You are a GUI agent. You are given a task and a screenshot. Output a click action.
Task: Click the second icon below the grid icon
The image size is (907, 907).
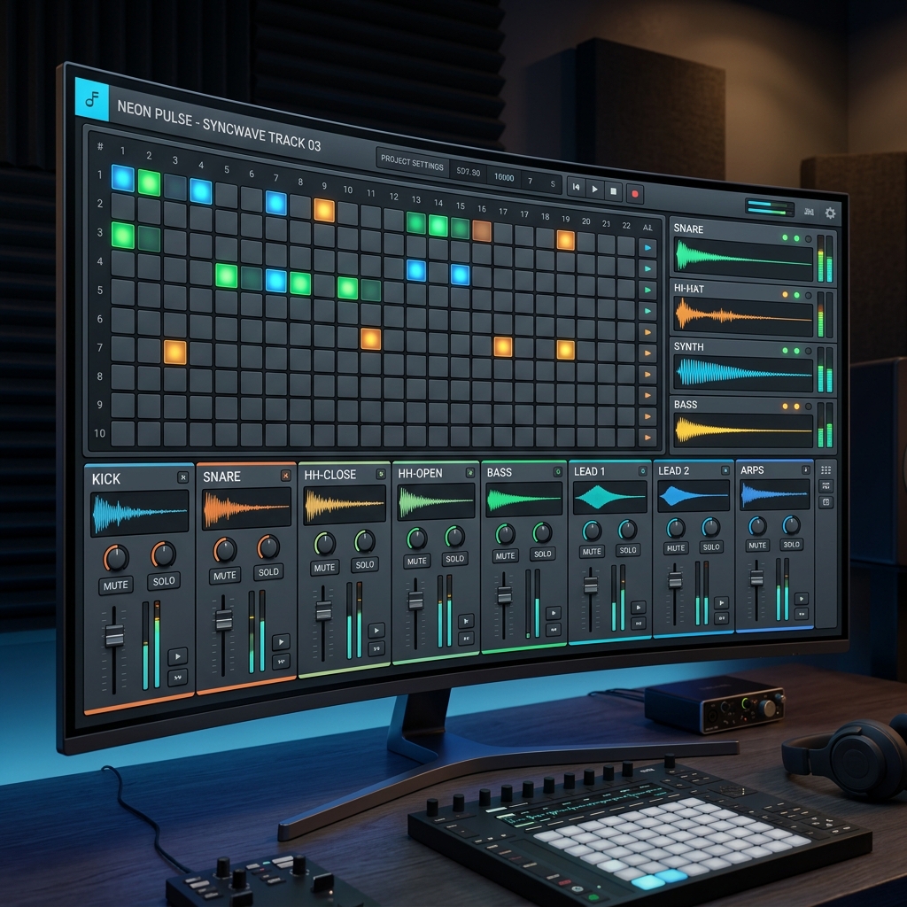pyautogui.click(x=826, y=486)
